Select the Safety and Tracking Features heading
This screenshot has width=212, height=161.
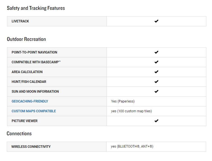click(x=36, y=8)
